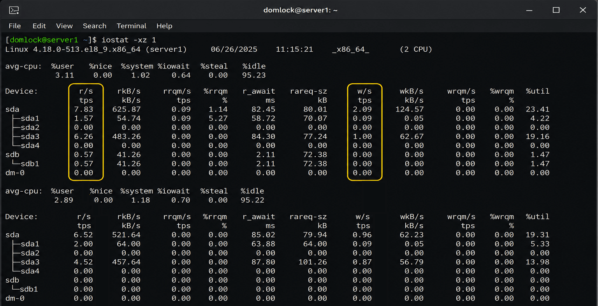The width and height of the screenshot is (598, 306).
Task: Click the sda rkB/s value 625.87
Action: click(x=127, y=110)
